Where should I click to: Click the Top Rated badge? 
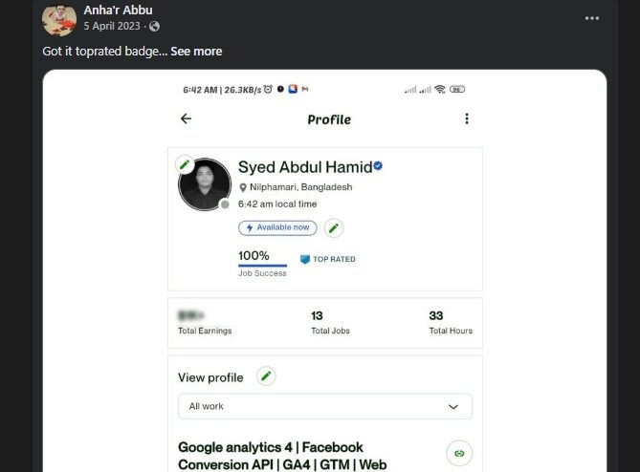tap(327, 259)
